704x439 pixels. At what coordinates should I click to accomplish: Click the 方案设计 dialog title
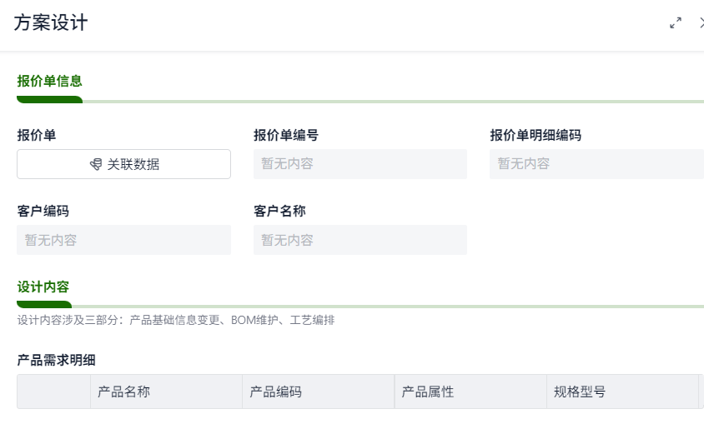tap(51, 23)
